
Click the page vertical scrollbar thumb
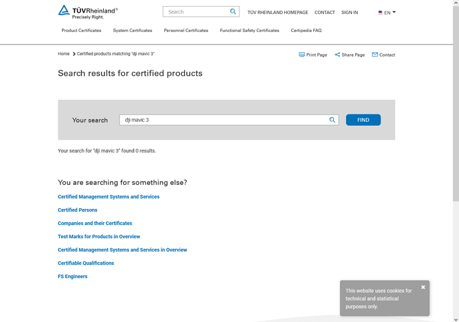tap(456, 103)
